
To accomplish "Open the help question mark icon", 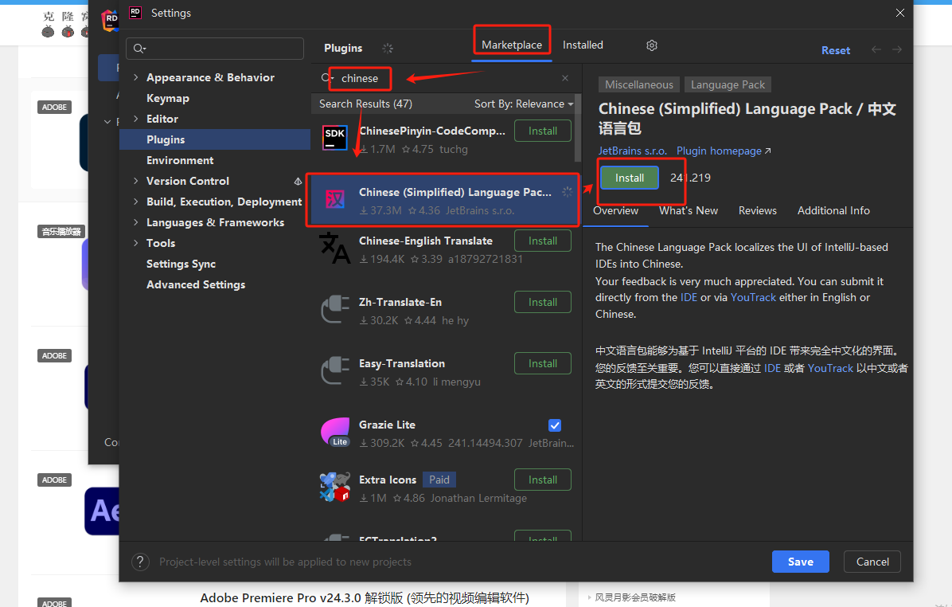I will tap(140, 562).
